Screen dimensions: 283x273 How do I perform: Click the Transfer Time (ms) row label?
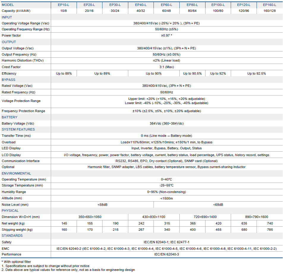coord(16,136)
